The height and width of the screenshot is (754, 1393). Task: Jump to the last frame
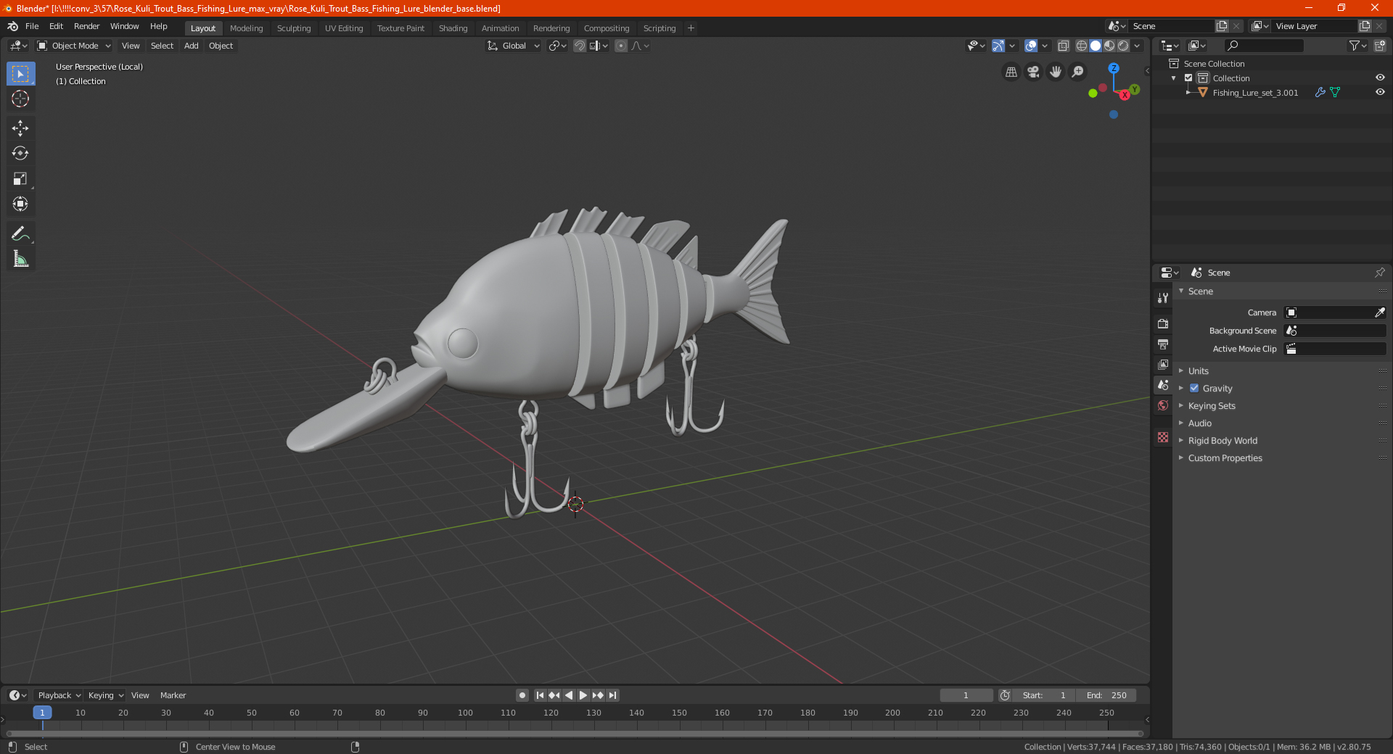coord(612,695)
